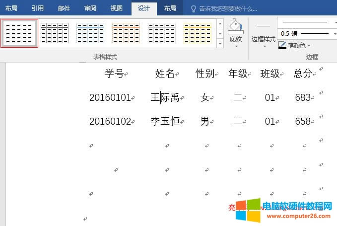Click the 01 class cell in 王际禹 row

[270, 98]
